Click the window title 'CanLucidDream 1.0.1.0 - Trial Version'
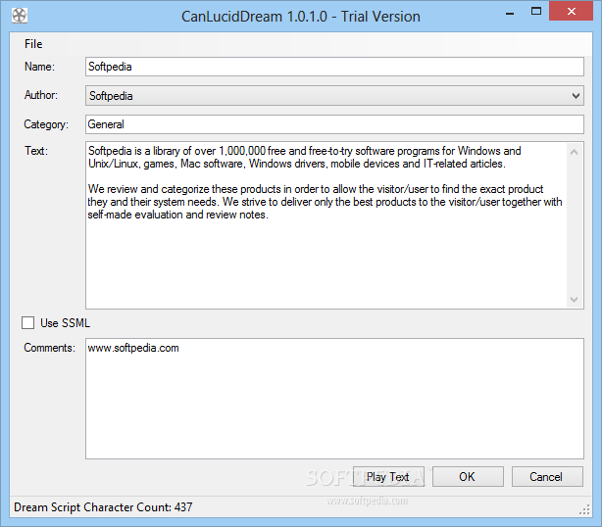The image size is (602, 527). [301, 17]
